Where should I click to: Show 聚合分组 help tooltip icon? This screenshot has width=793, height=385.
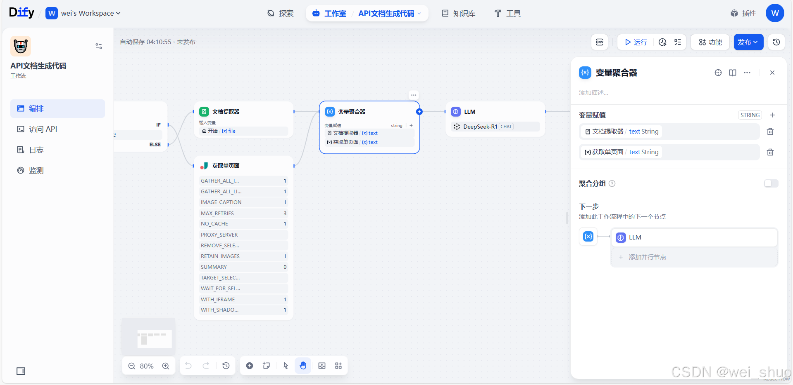[612, 183]
